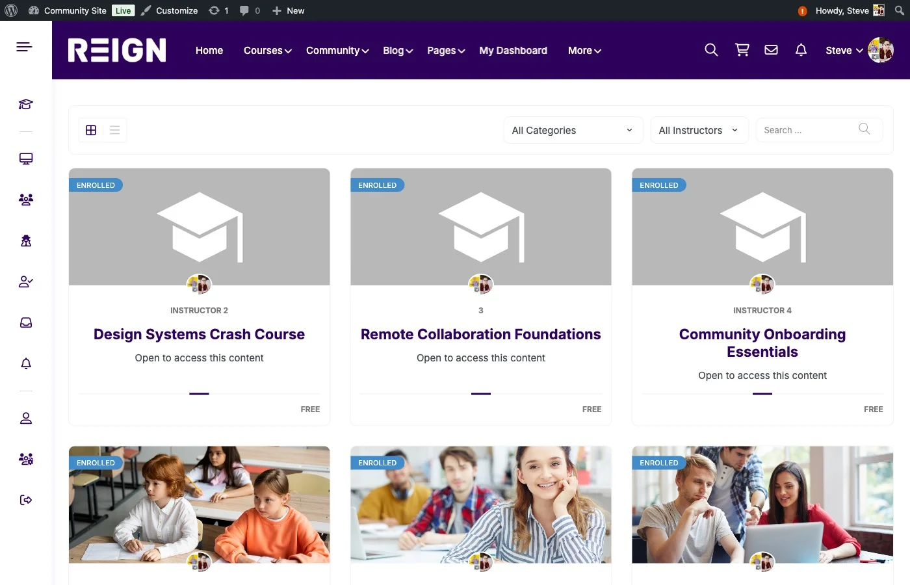Open the updates icon showing 1
The height and width of the screenshot is (585, 910).
pyautogui.click(x=218, y=10)
